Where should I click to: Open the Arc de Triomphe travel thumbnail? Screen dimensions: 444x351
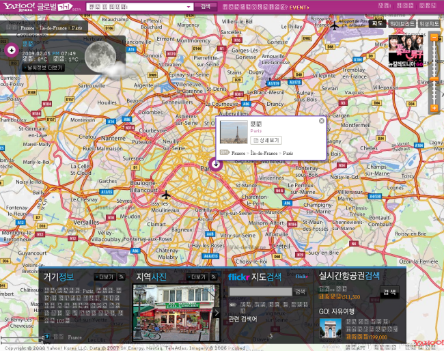(330, 328)
